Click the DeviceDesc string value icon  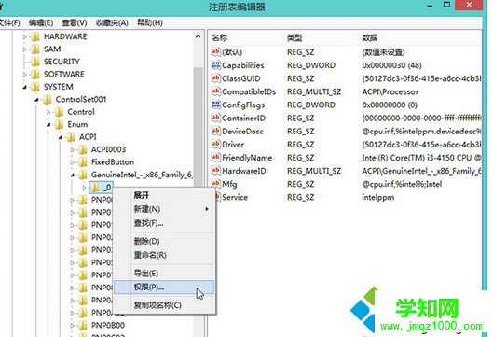point(215,131)
